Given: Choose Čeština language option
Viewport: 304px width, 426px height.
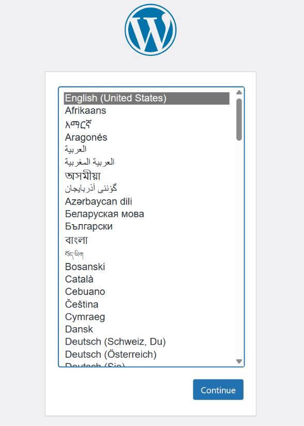Looking at the screenshot, I should [x=147, y=304].
